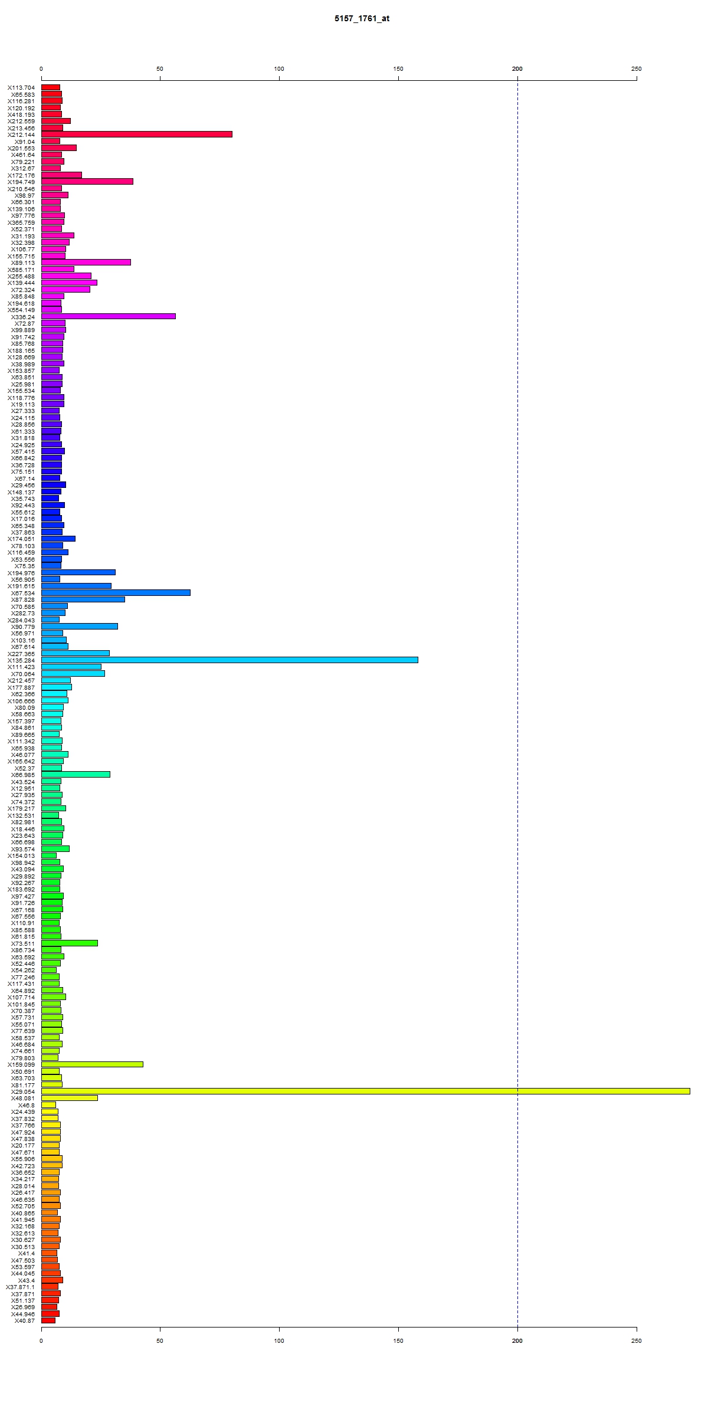The height and width of the screenshot is (1416, 708).
Task: Select the row label X135.284
Action: (21, 660)
